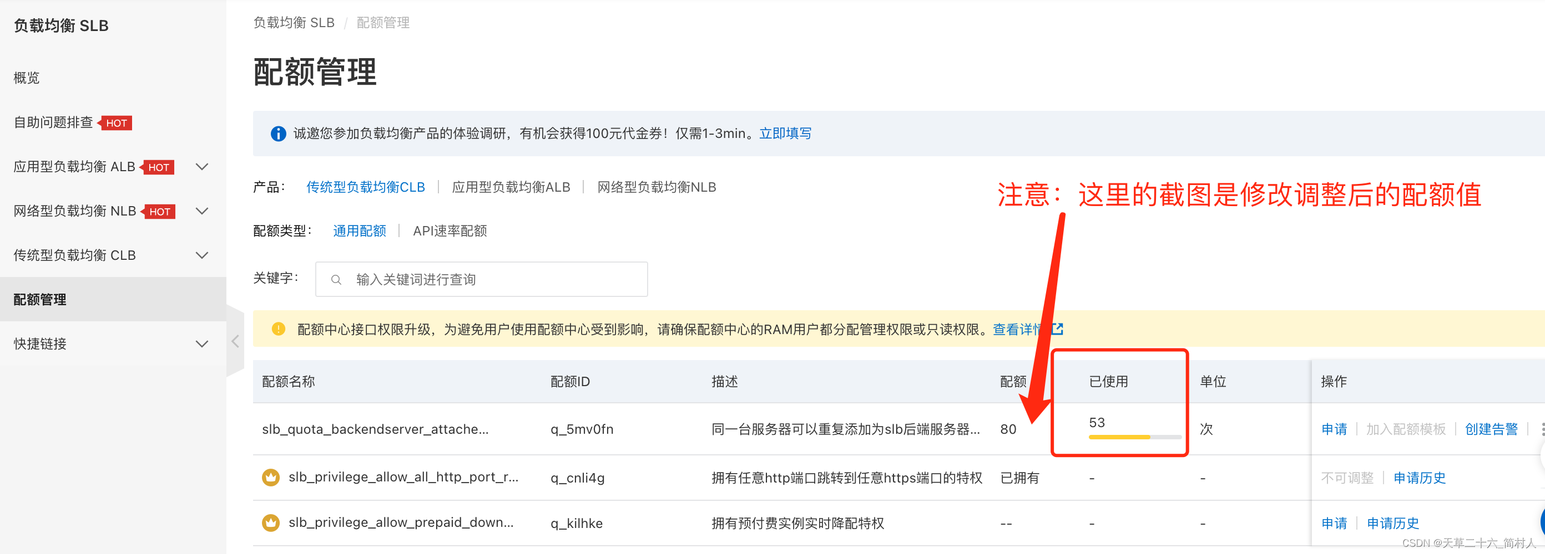The image size is (1545, 554).
Task: Select the 通用配额 quota type
Action: coord(359,231)
